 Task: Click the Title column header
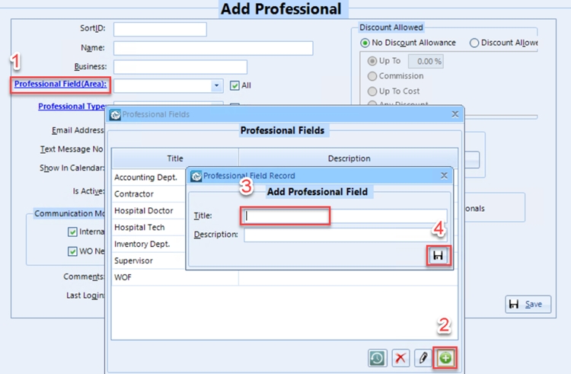[175, 158]
